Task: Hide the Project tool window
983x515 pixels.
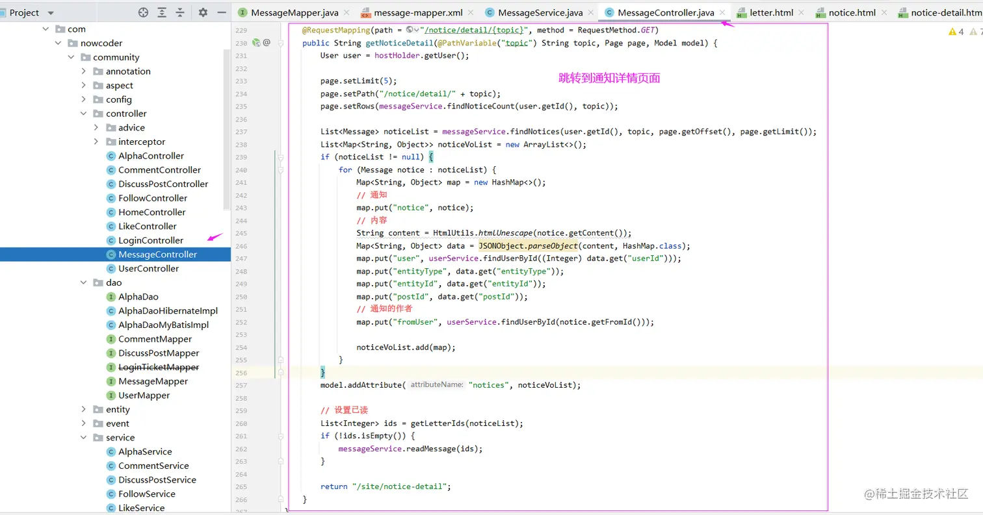Action: pyautogui.click(x=222, y=12)
